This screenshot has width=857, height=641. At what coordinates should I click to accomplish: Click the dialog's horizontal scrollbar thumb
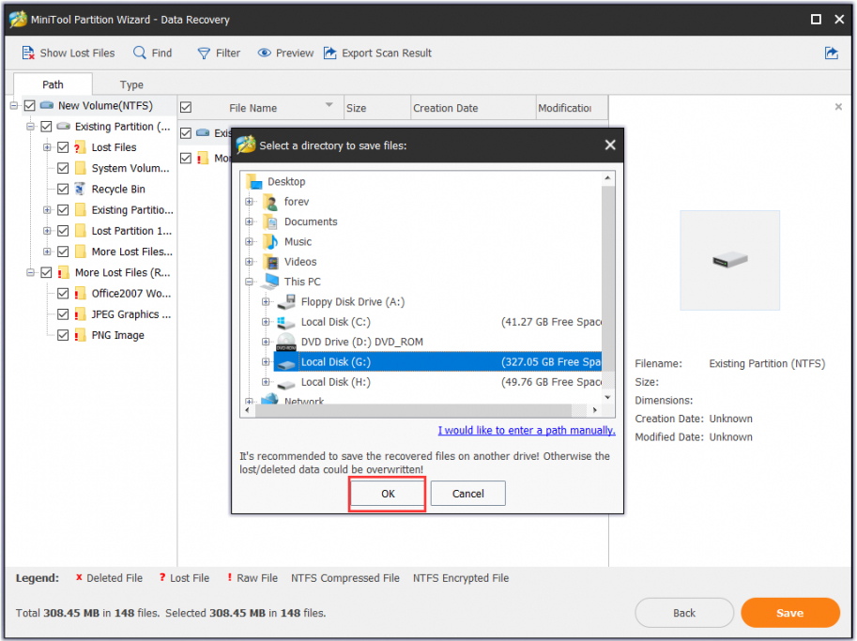[414, 410]
